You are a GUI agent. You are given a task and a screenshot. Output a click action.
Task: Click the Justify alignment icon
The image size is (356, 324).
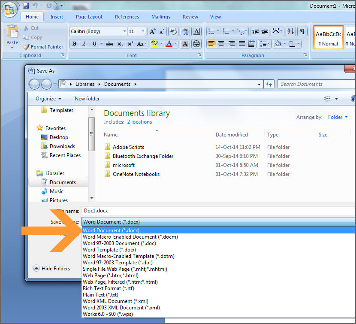point(242,44)
